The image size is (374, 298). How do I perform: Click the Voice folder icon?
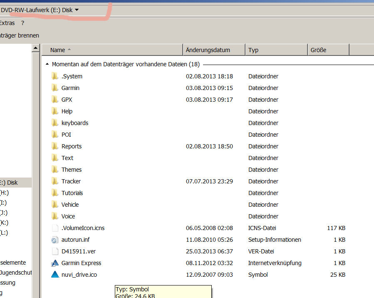(x=54, y=216)
